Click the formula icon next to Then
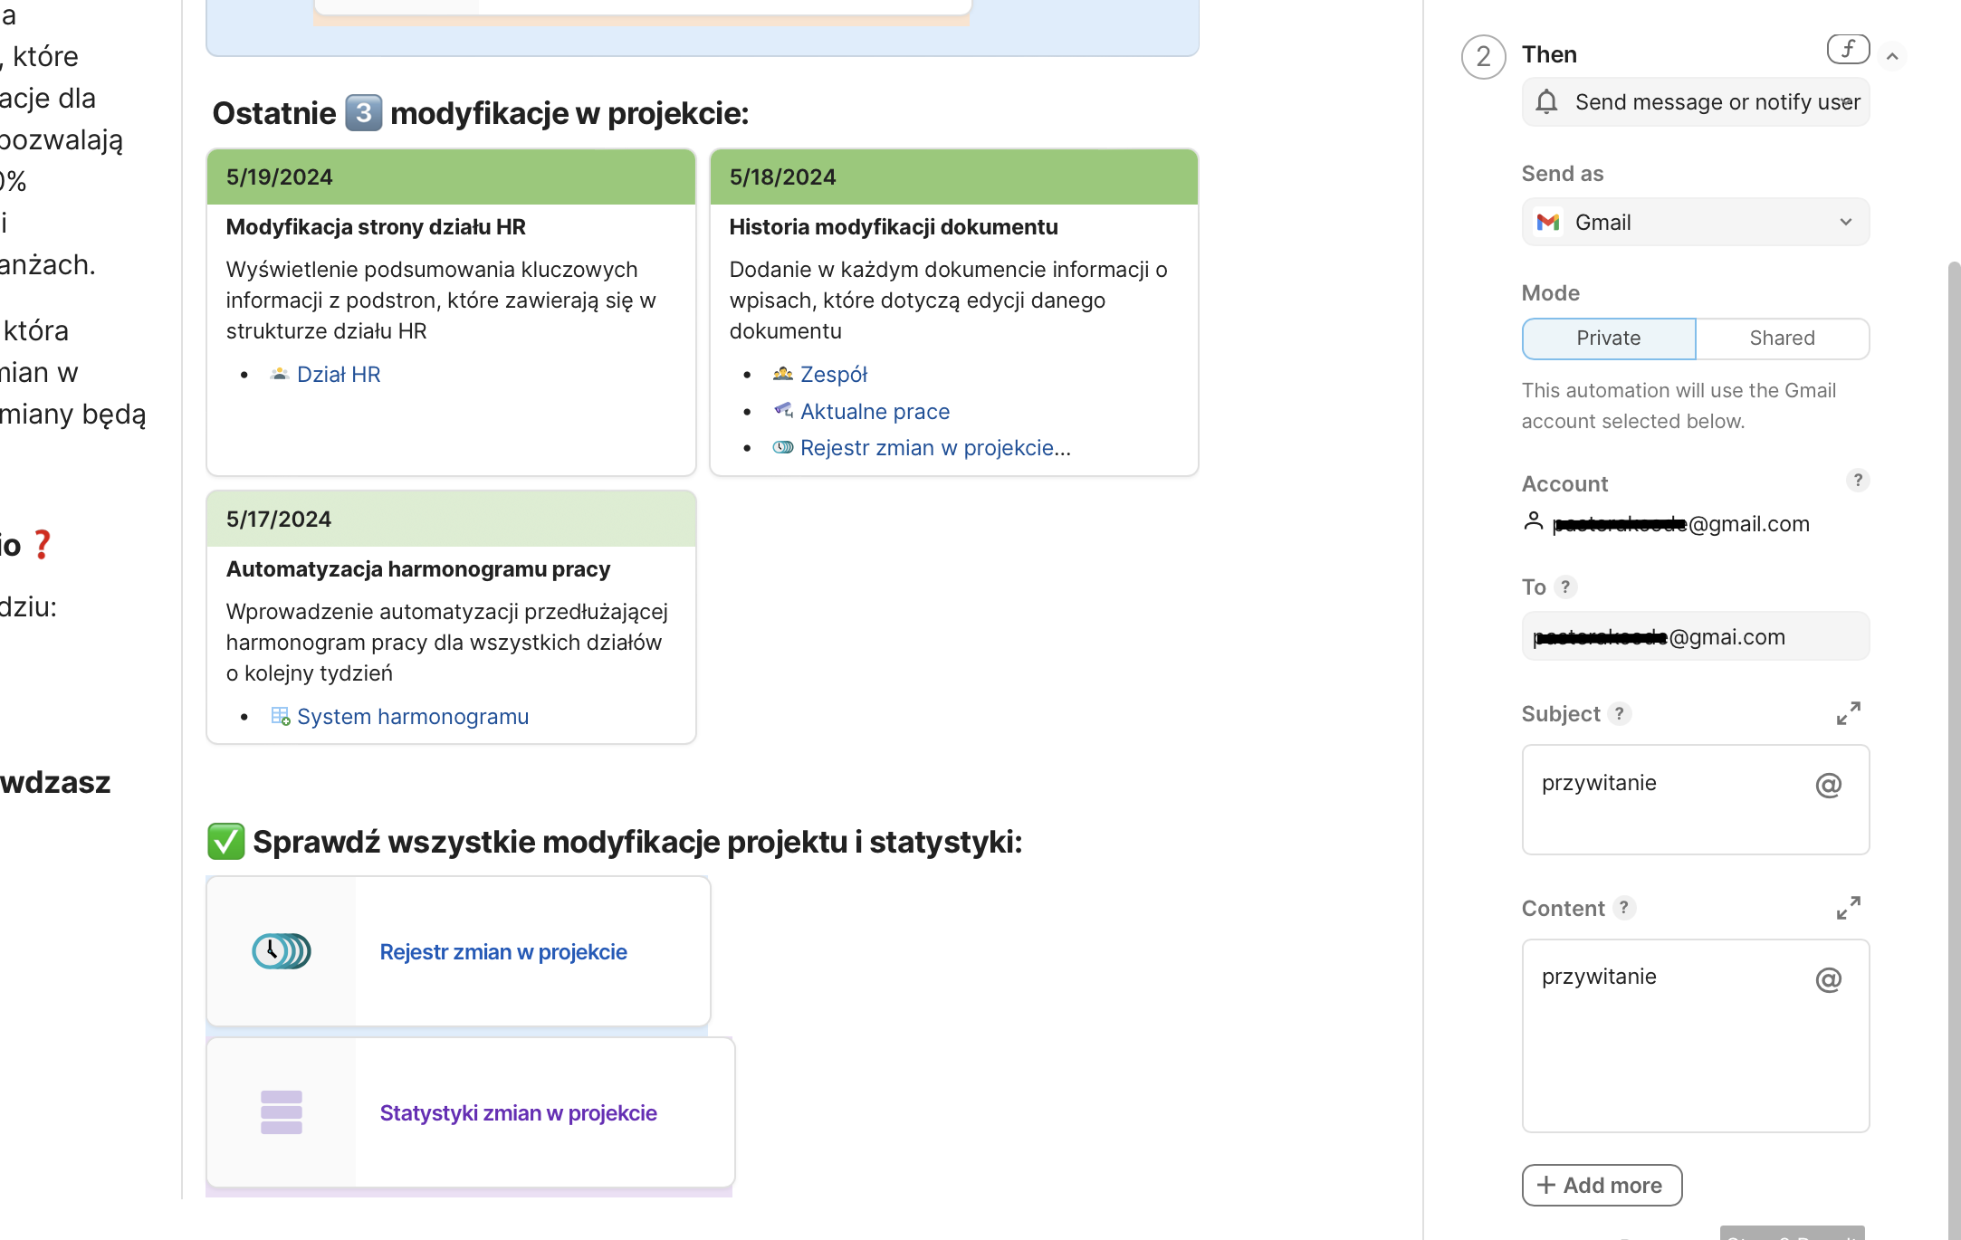 click(x=1847, y=49)
